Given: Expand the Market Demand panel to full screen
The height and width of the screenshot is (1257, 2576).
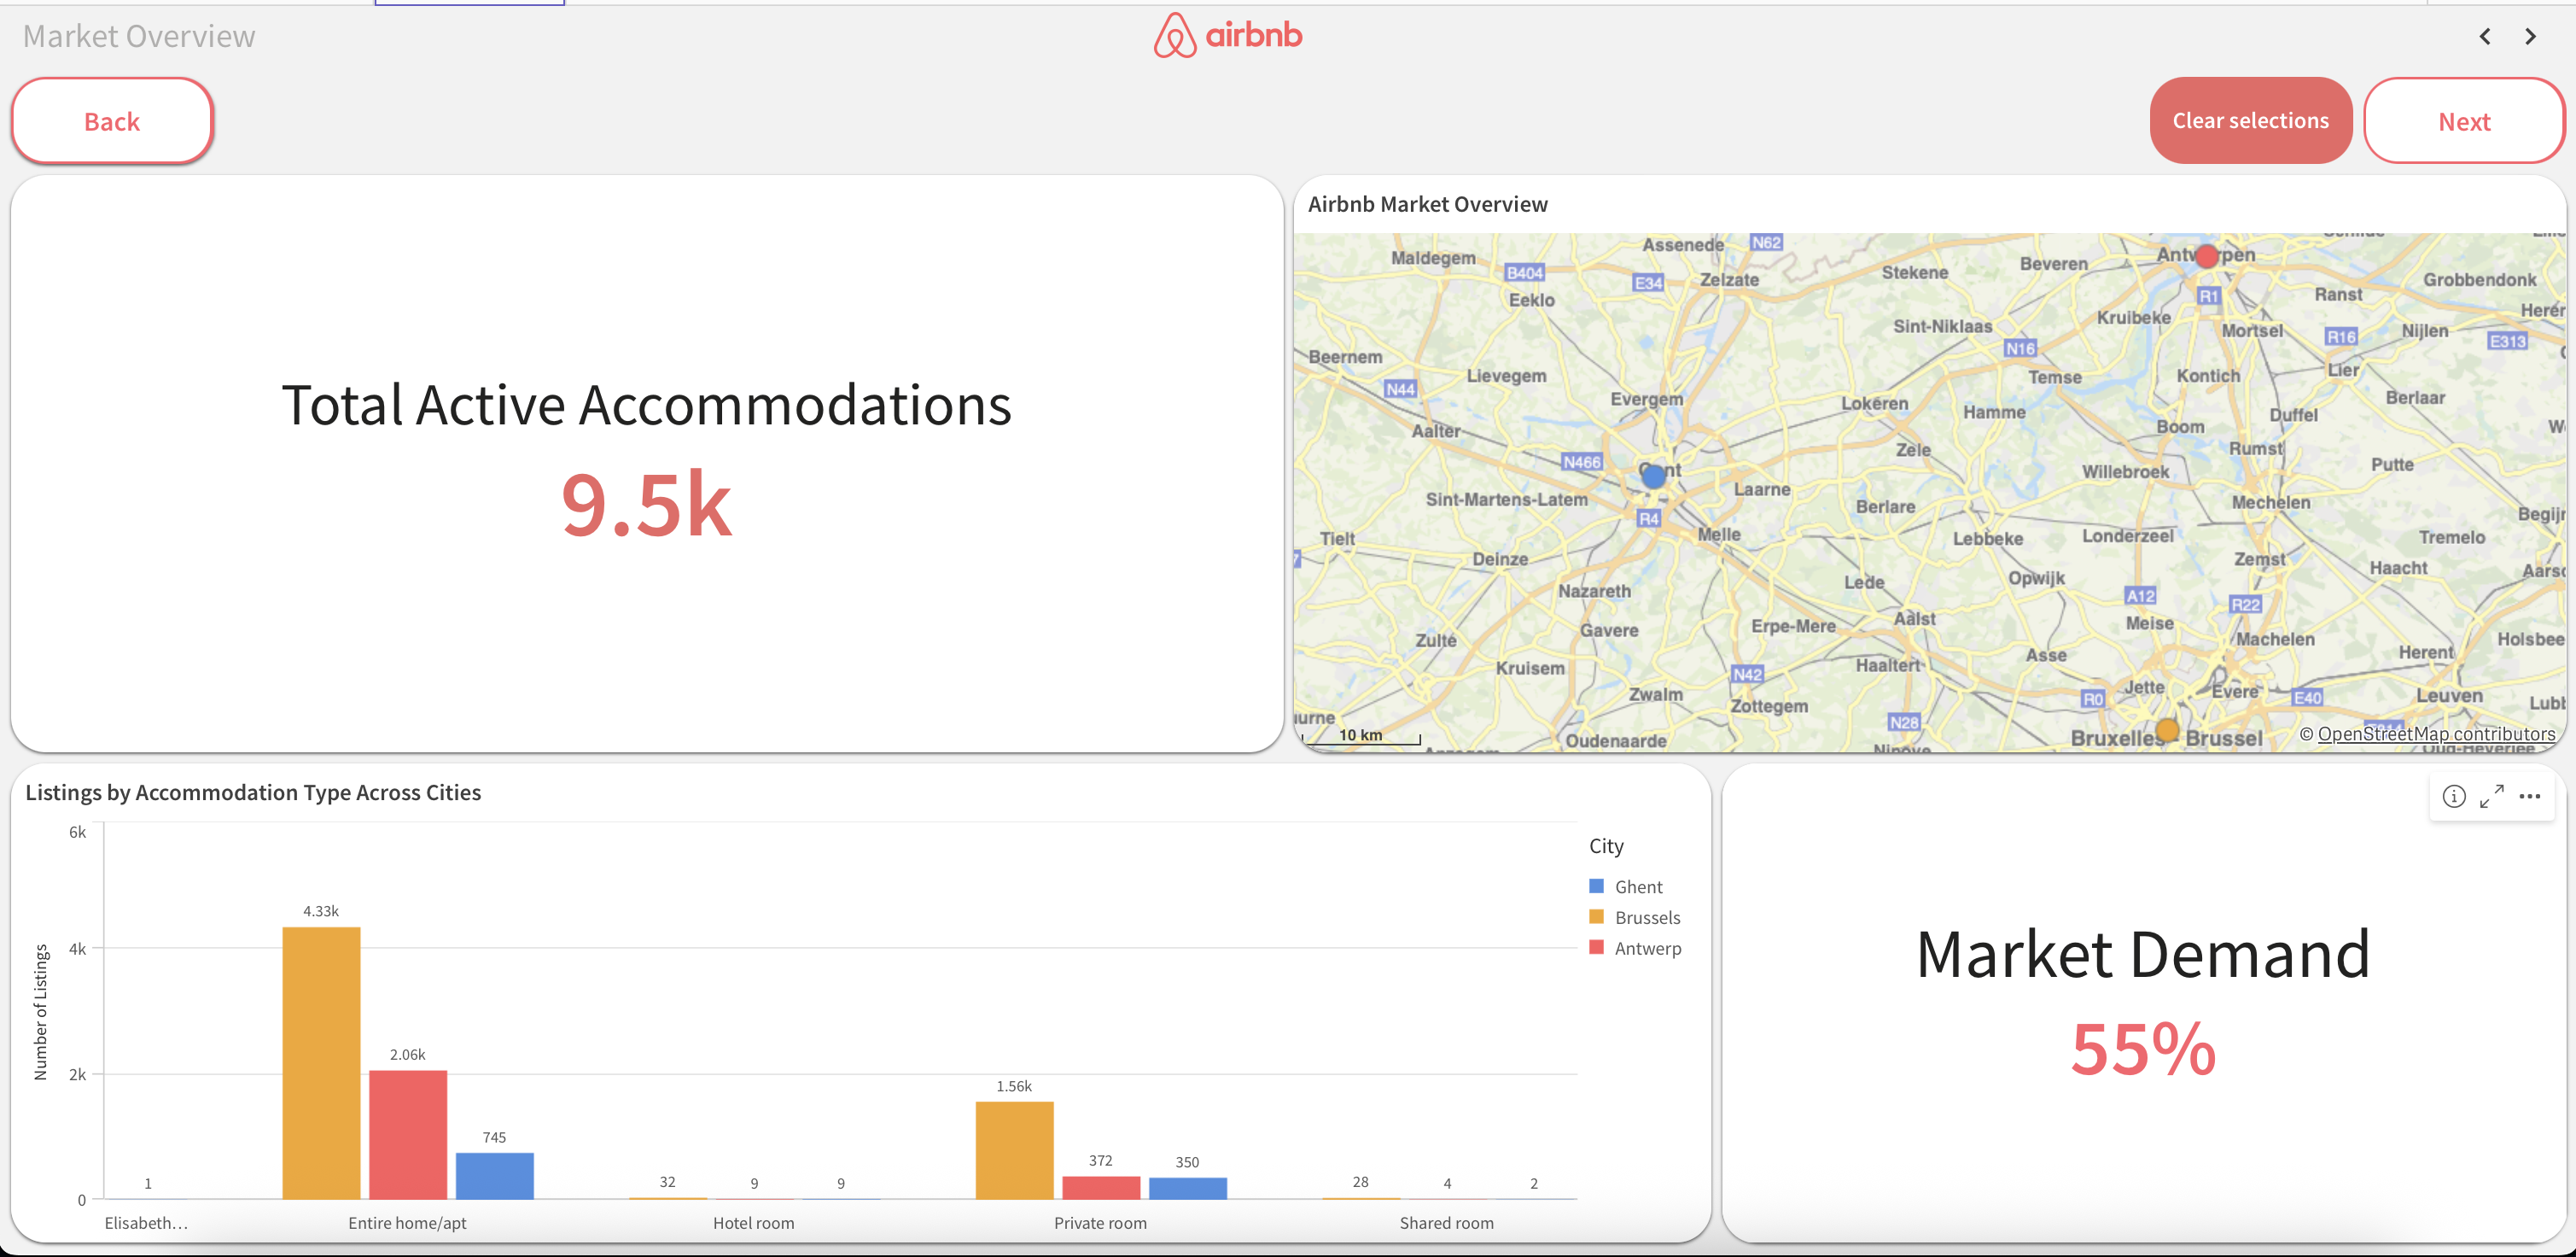Looking at the screenshot, I should (x=2492, y=797).
